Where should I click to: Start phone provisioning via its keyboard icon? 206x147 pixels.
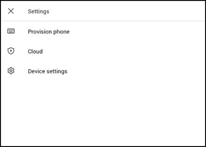[11, 31]
